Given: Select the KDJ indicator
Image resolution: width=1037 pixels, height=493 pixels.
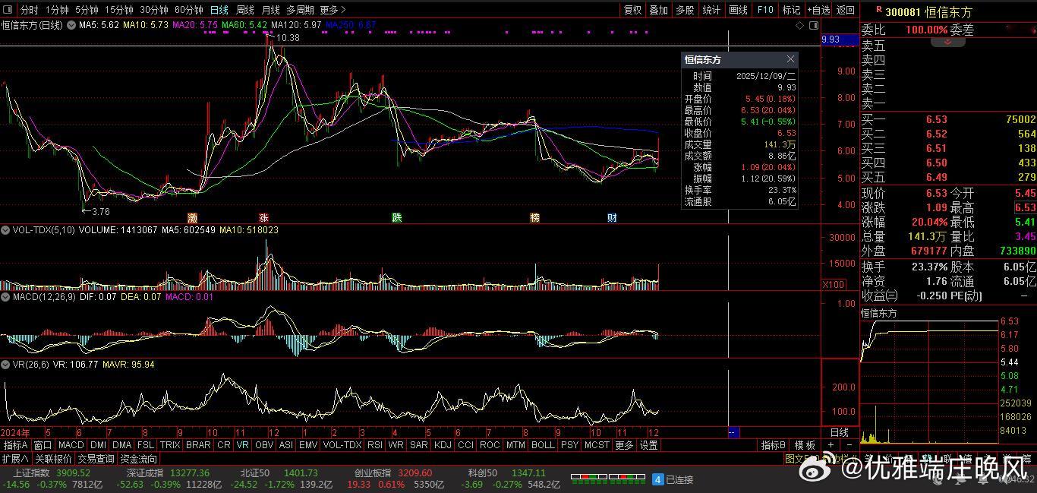Looking at the screenshot, I should click(442, 445).
